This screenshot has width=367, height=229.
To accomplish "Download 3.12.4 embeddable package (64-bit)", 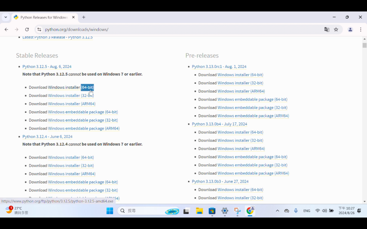I will pyautogui.click(x=83, y=182).
